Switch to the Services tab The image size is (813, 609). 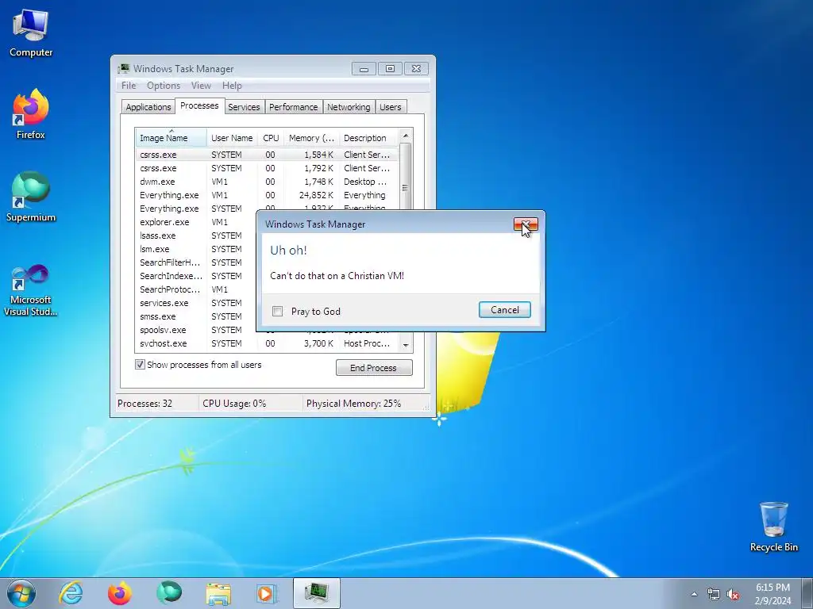tap(244, 107)
